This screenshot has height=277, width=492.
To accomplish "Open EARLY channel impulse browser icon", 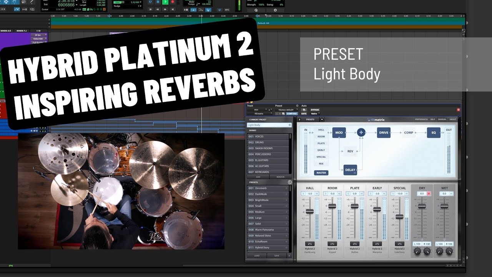I will tap(377, 244).
